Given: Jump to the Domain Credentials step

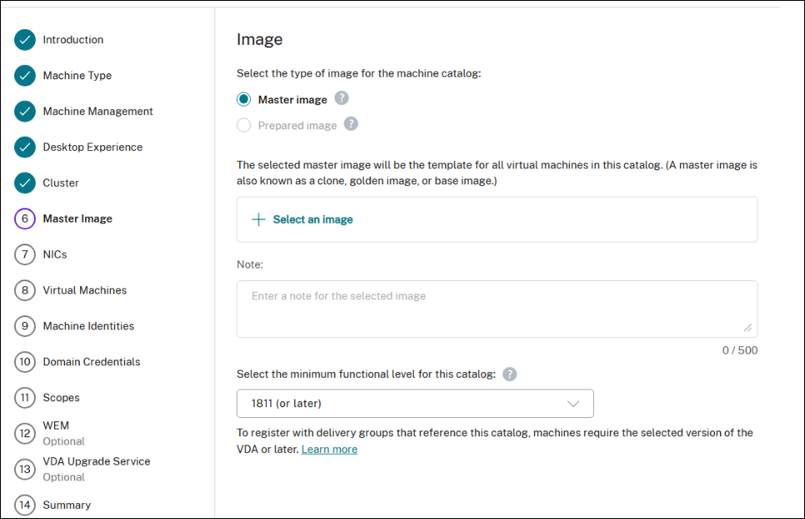Looking at the screenshot, I should click(x=91, y=362).
